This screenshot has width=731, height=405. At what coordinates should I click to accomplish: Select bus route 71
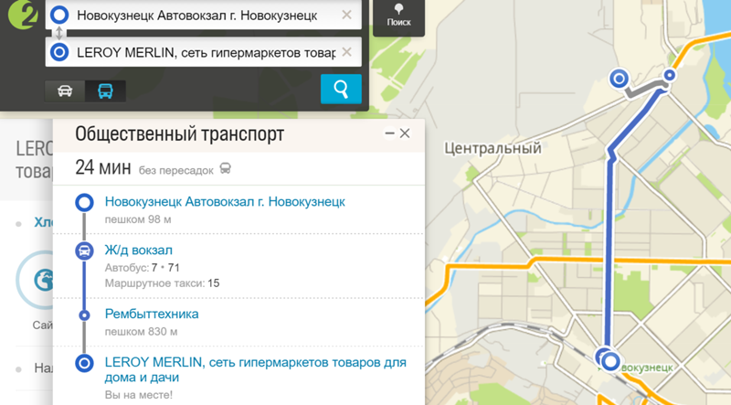(174, 268)
